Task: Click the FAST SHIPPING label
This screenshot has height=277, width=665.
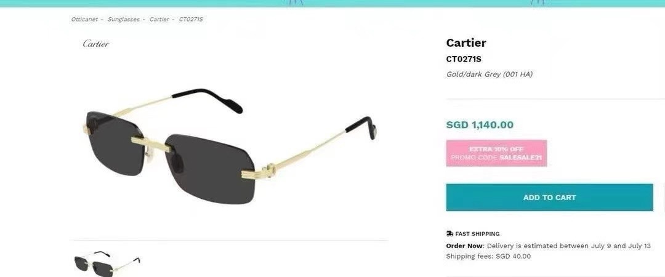Action: 477,234
